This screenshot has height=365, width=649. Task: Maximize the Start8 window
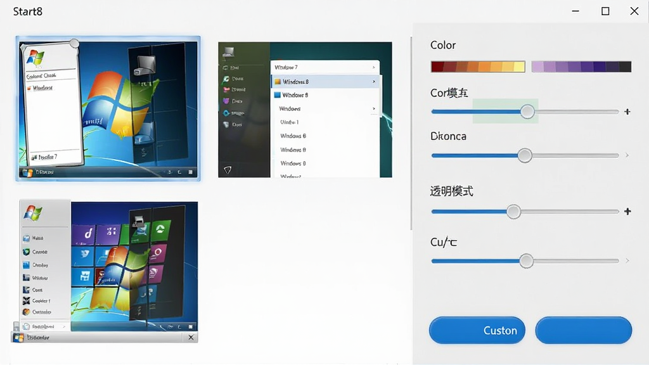(x=605, y=11)
